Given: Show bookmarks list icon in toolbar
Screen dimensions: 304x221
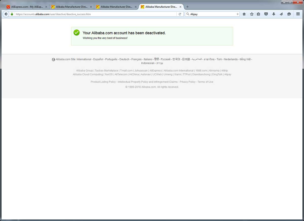Looking at the screenshot, I should pos(258,14).
